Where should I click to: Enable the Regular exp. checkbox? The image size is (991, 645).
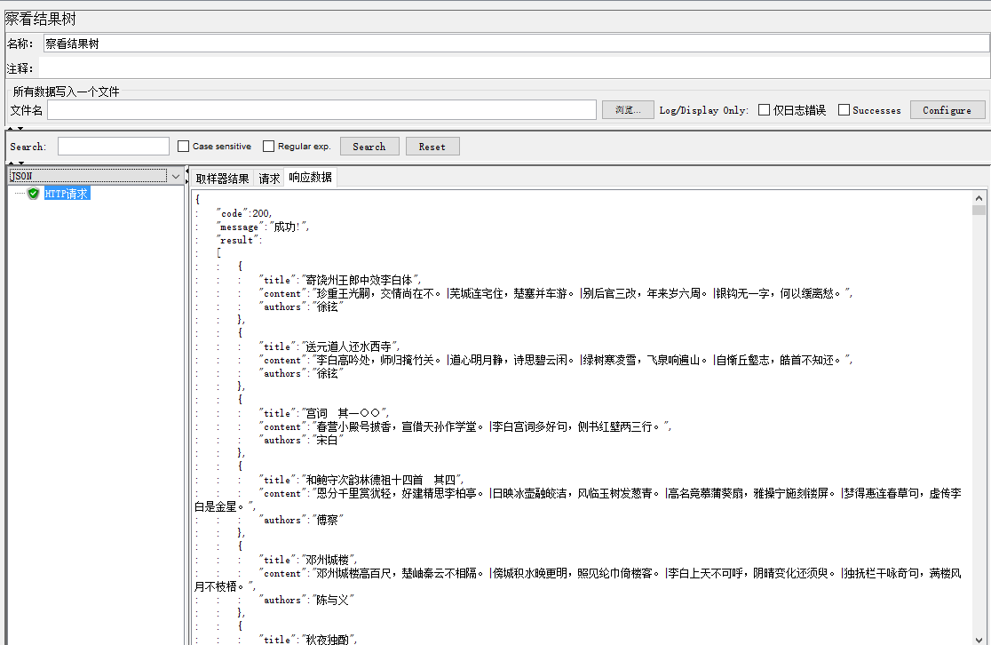pyautogui.click(x=268, y=146)
